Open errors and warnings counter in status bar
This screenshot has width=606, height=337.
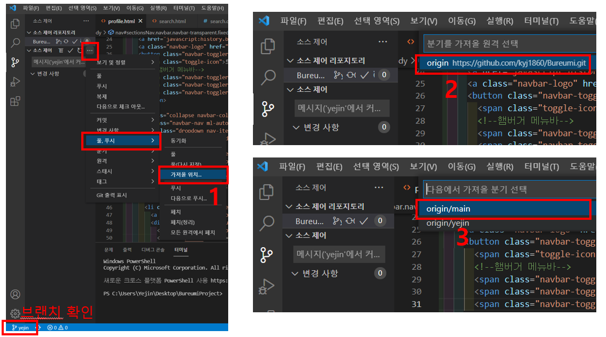(x=58, y=327)
